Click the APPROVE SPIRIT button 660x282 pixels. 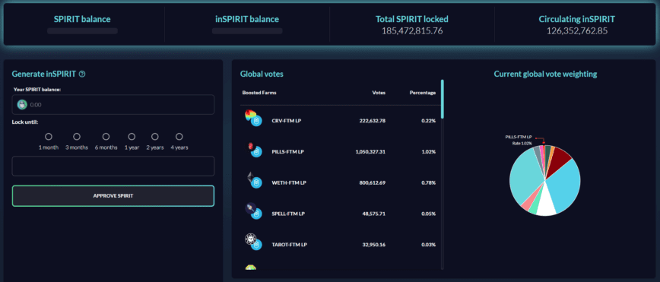coord(113,195)
